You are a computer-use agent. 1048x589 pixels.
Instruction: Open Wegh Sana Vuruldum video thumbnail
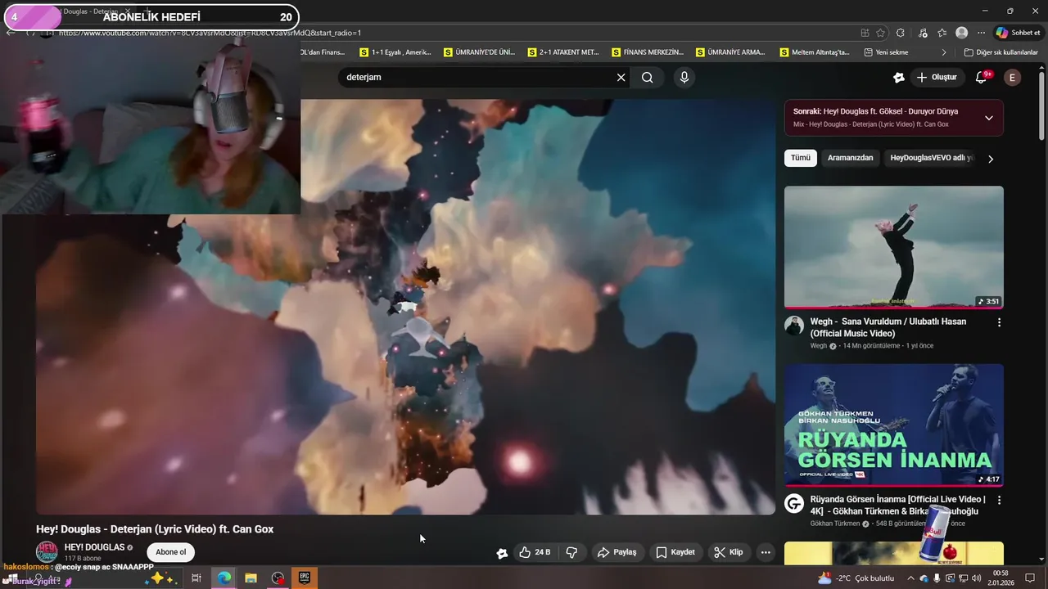tap(893, 247)
